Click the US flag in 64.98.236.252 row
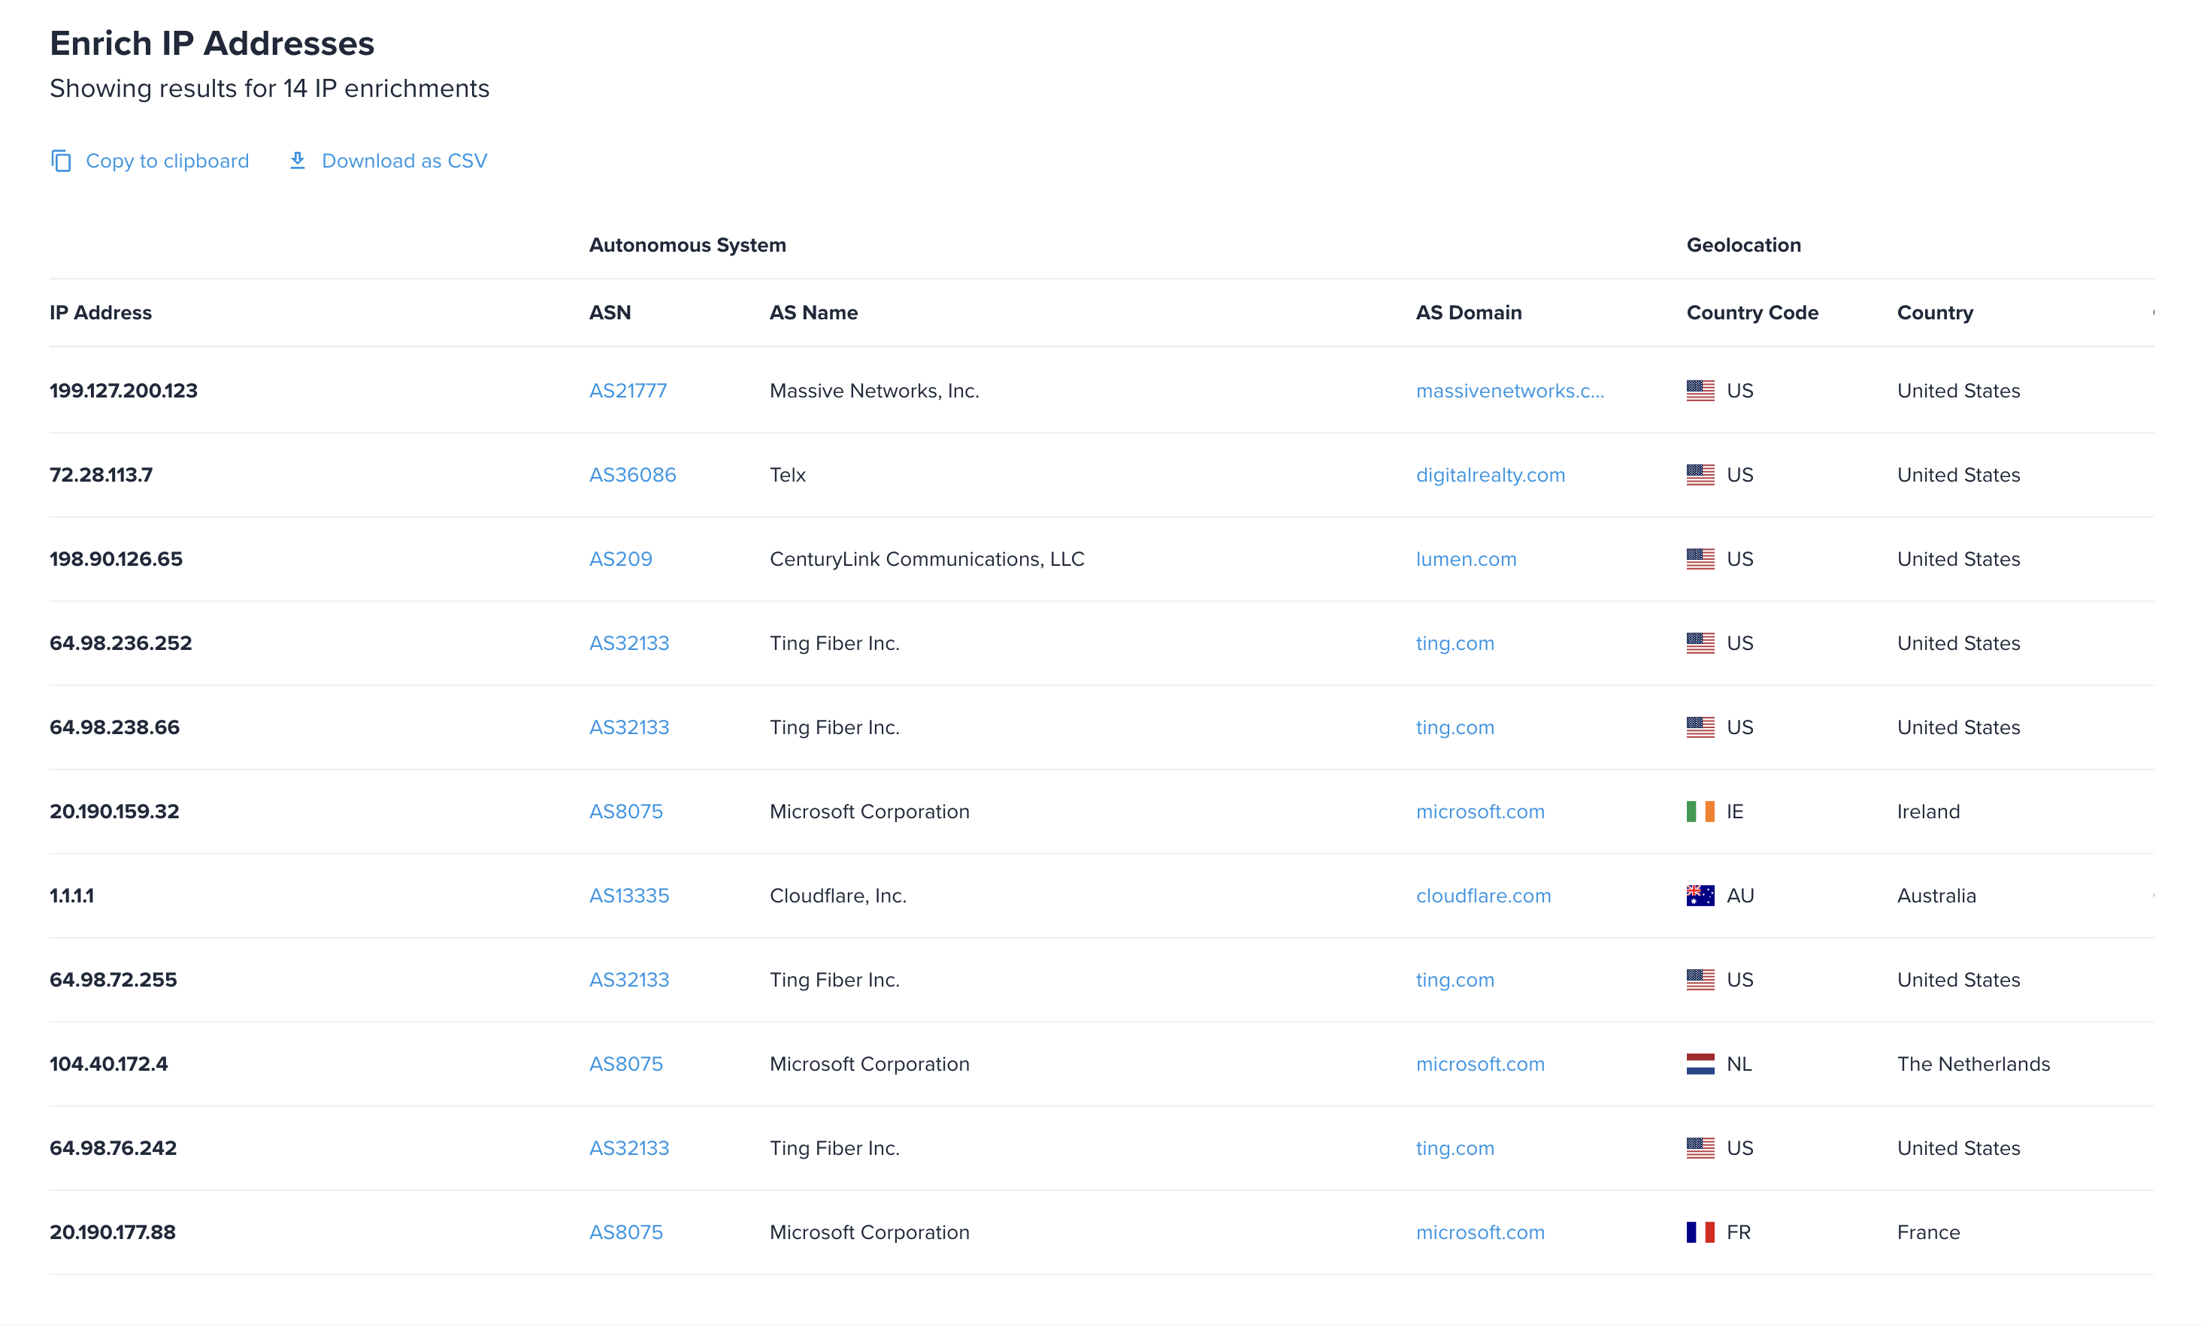Image resolution: width=2201 pixels, height=1339 pixels. pyautogui.click(x=1700, y=642)
